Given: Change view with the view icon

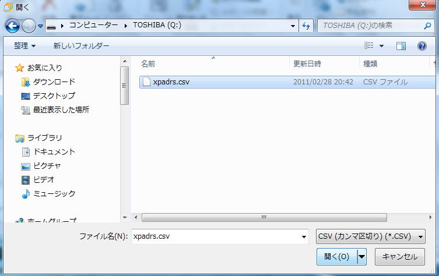Looking at the screenshot, I should pyautogui.click(x=368, y=45).
